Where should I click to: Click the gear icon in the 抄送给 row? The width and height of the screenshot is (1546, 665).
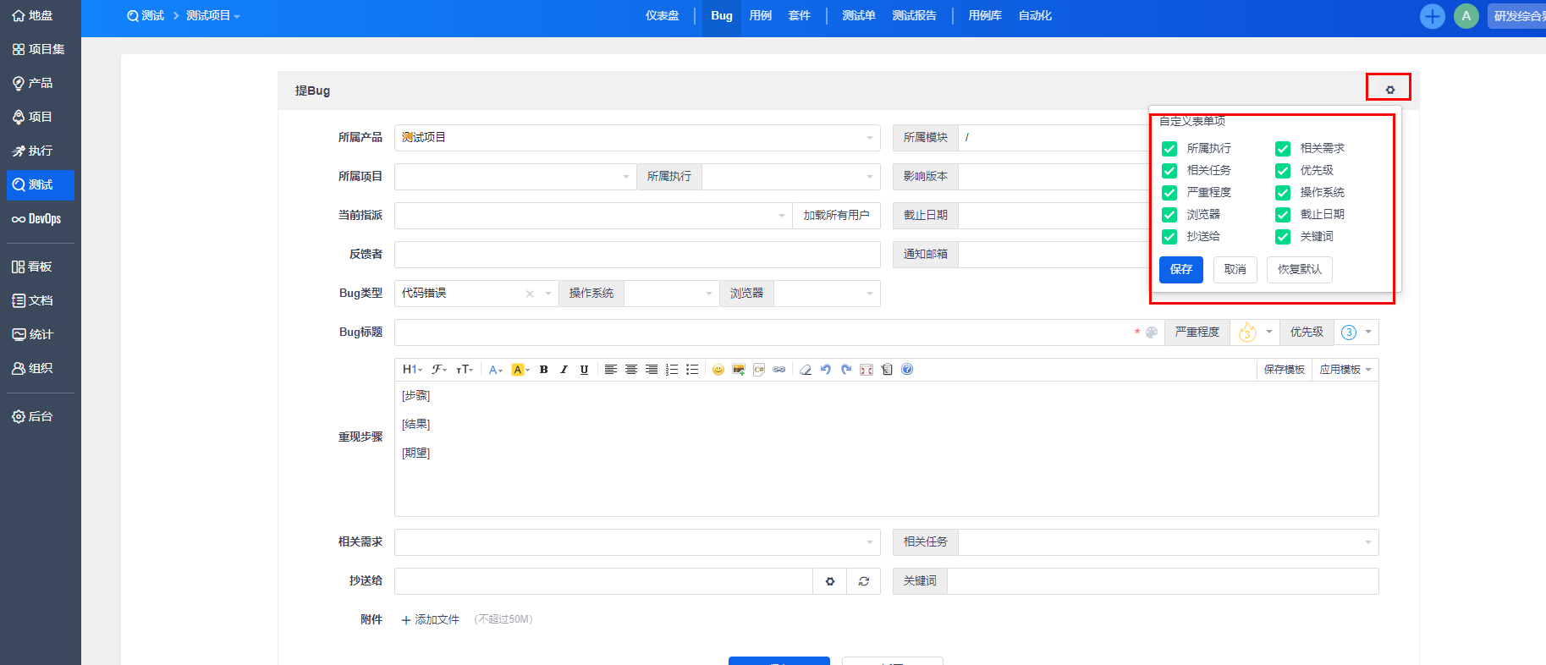(830, 581)
